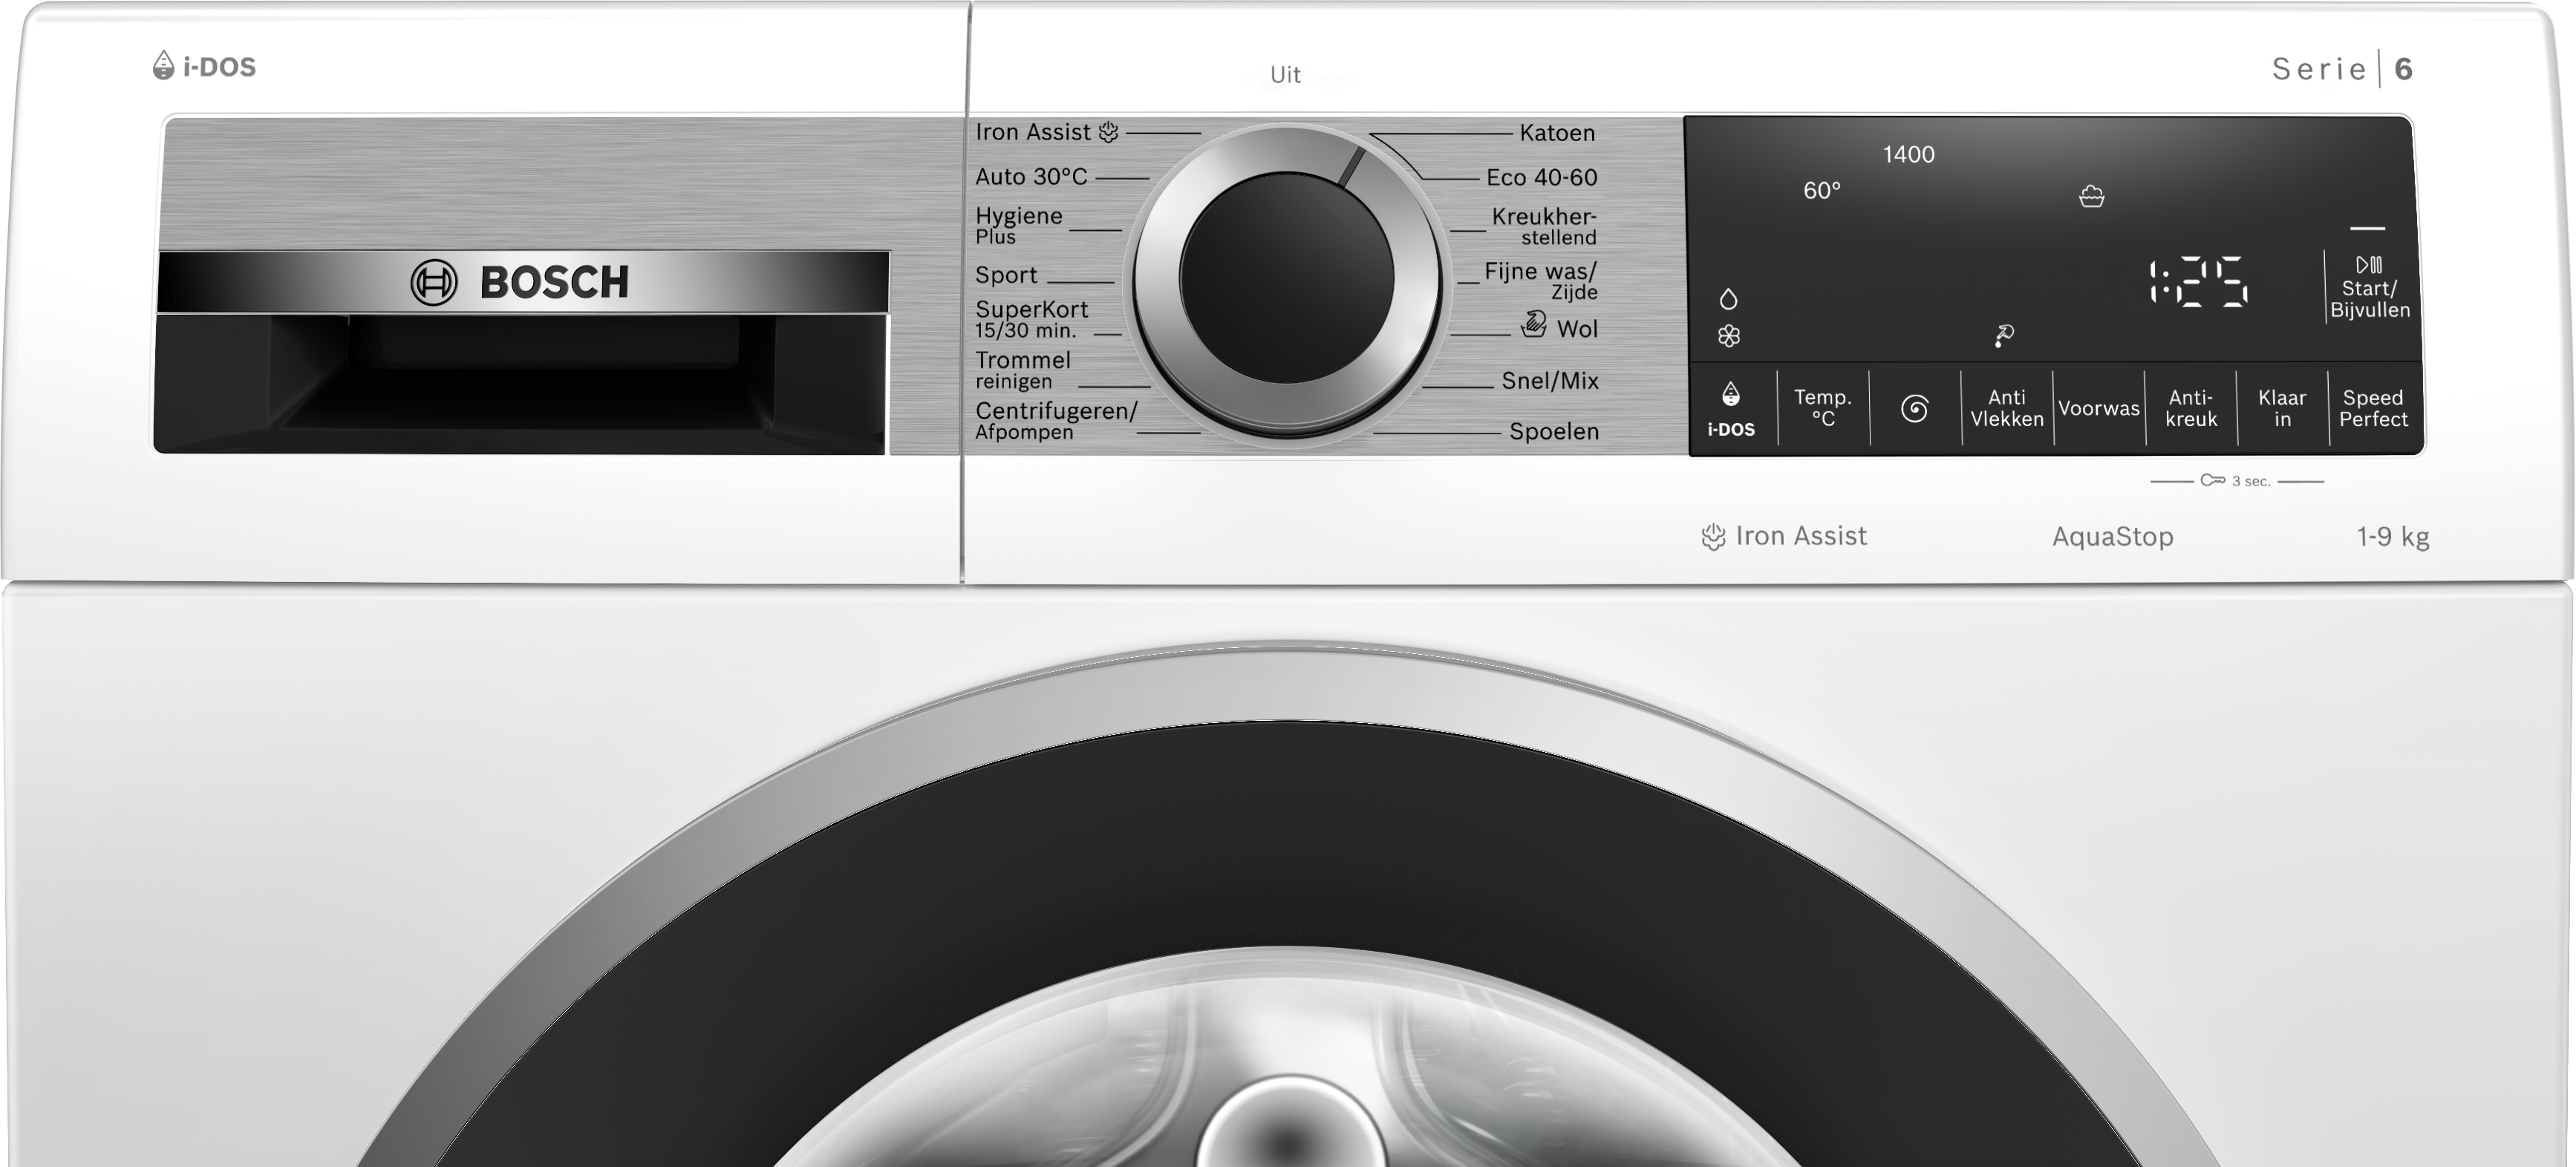Click the BOSCH logo on drawer
The image size is (2576, 1167).
click(x=520, y=283)
